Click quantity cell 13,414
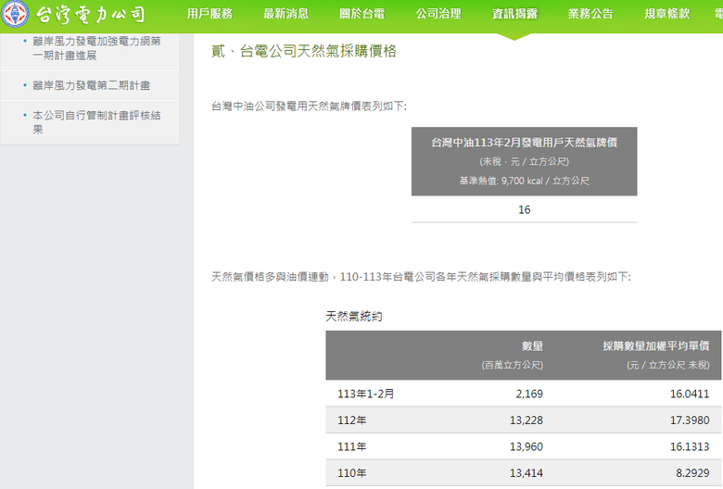 (526, 473)
